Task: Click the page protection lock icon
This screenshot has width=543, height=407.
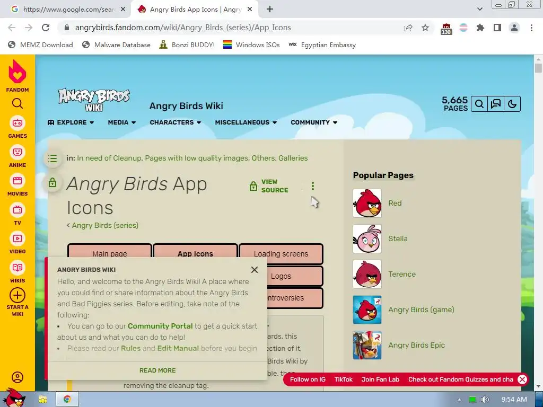Action: (52, 182)
